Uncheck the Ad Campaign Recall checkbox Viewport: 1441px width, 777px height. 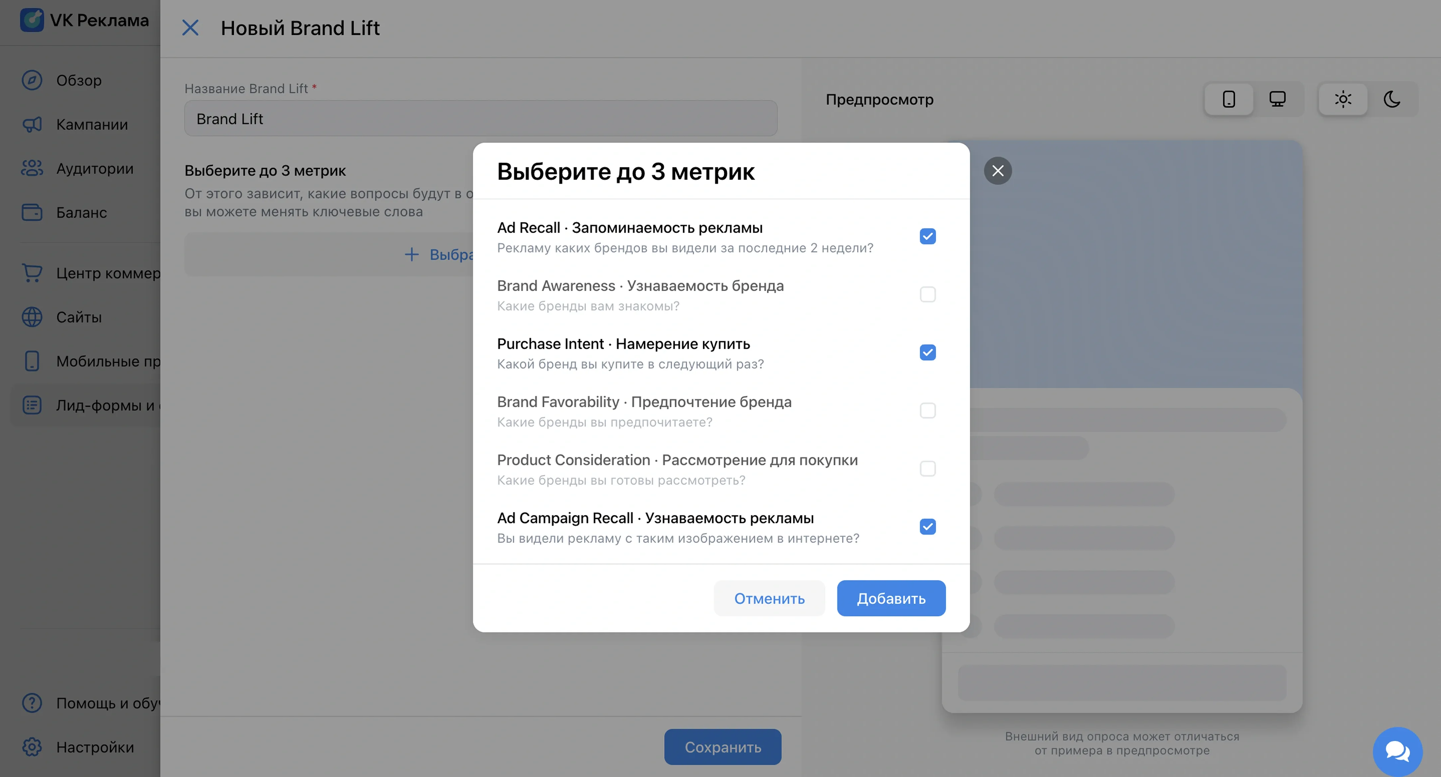tap(928, 527)
